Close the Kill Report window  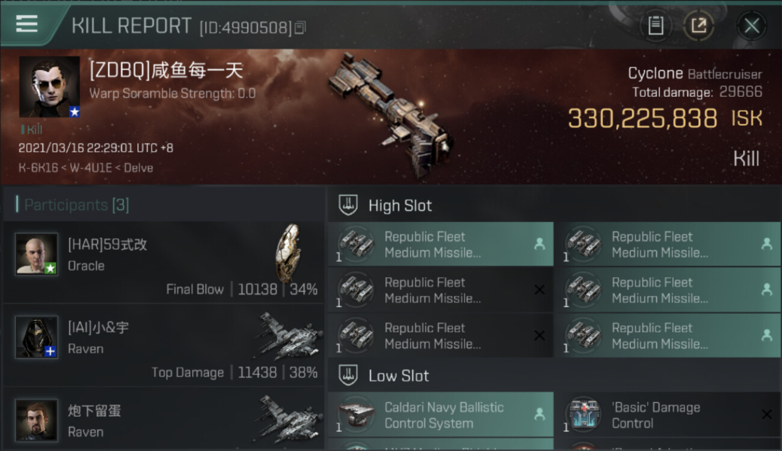click(x=751, y=26)
